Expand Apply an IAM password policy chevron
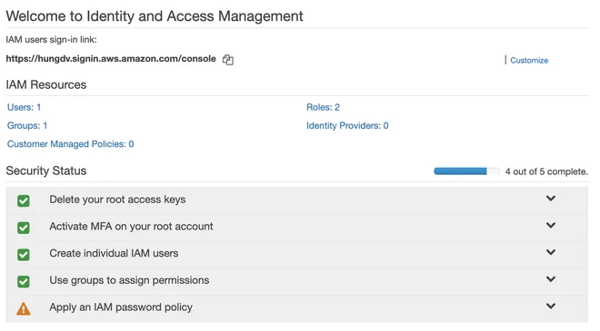Viewport: 600px width, 331px height. (x=551, y=306)
